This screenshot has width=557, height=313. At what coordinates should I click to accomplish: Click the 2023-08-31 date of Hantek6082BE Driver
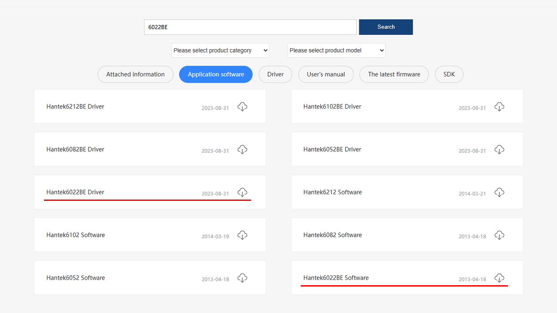(215, 151)
